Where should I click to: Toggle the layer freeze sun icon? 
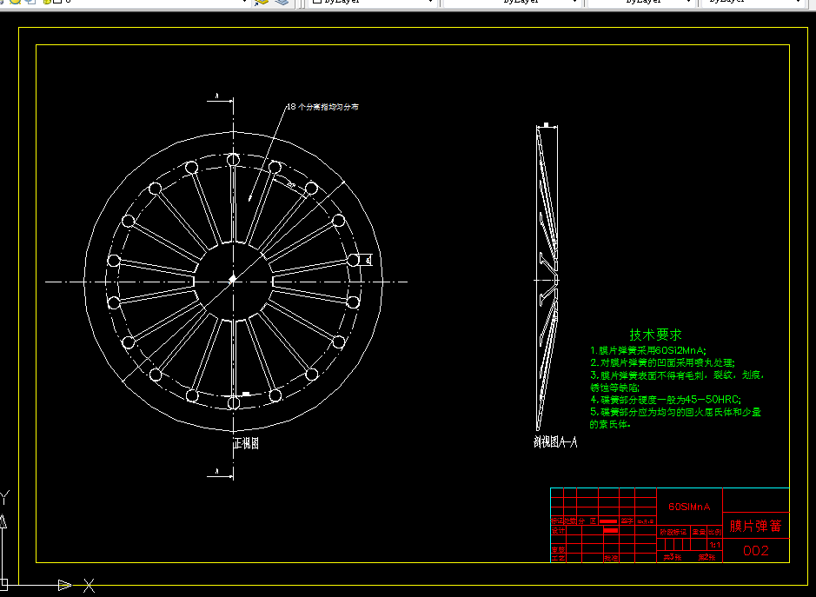pos(16,2)
